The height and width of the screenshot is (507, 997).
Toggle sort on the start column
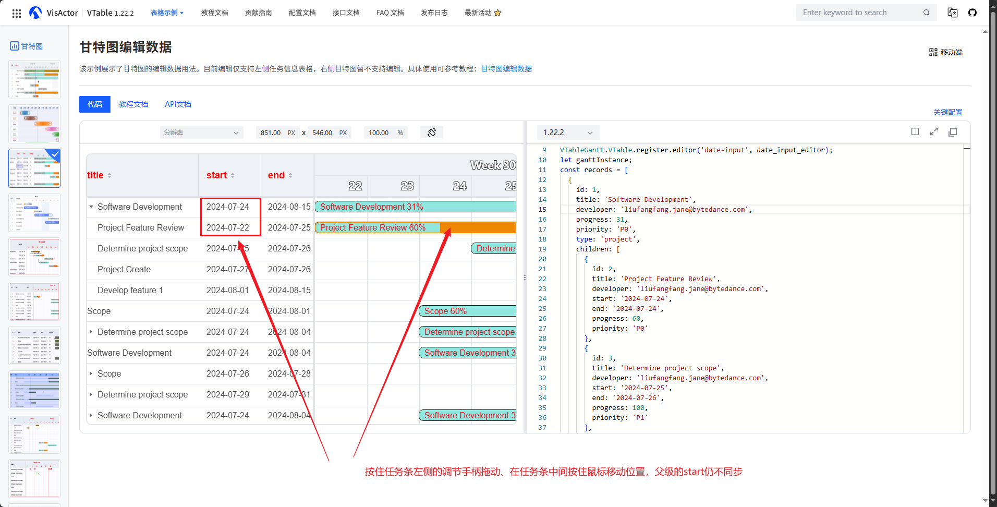click(233, 175)
